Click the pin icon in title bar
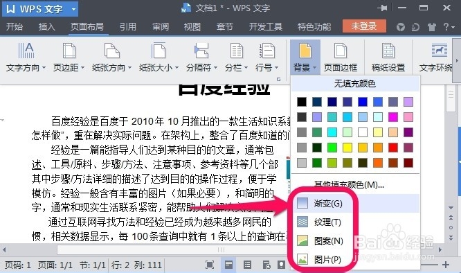461x273 pixels. (382, 8)
